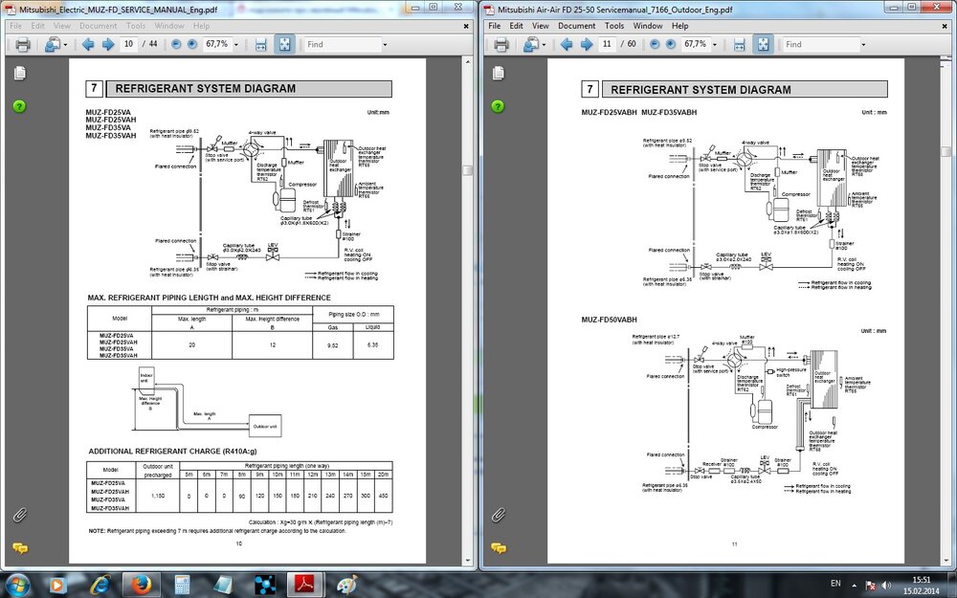
Task: Click page number field showing 10
Action: click(x=128, y=44)
